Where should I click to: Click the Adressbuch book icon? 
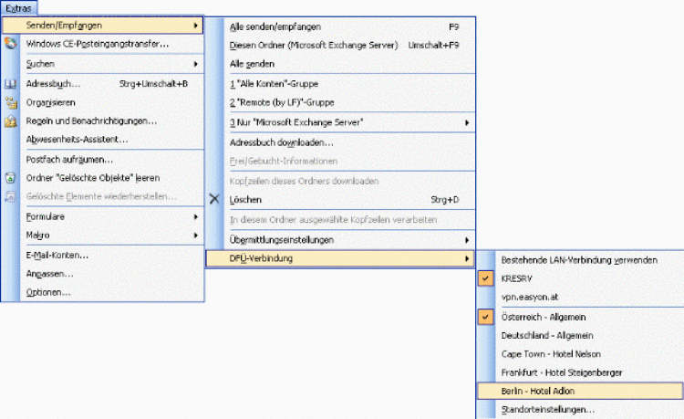click(x=11, y=84)
